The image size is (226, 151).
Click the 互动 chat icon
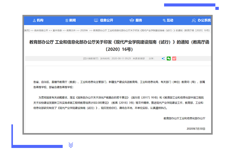point(164,21)
